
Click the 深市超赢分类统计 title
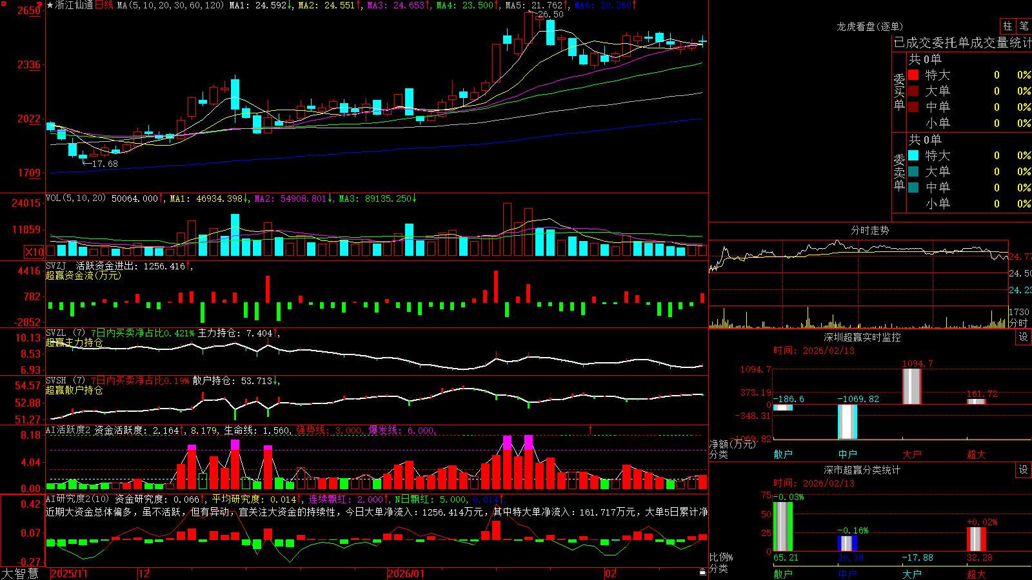coord(862,470)
